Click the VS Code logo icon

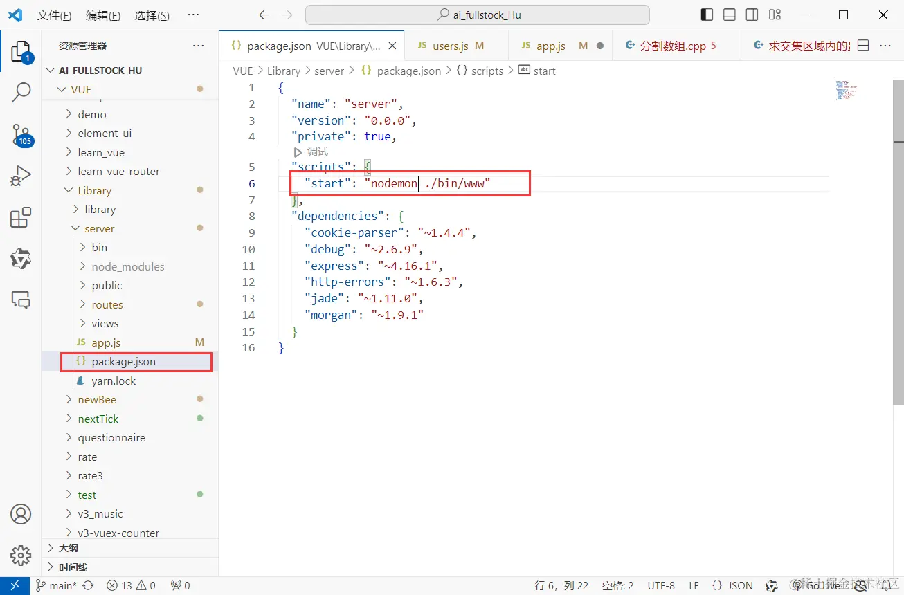(15, 15)
